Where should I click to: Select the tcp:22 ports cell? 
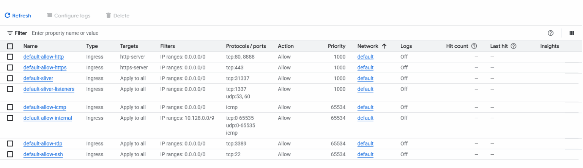[233, 154]
